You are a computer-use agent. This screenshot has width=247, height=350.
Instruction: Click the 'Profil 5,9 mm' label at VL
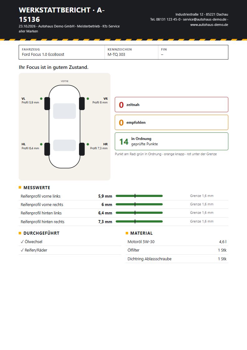coord(30,103)
